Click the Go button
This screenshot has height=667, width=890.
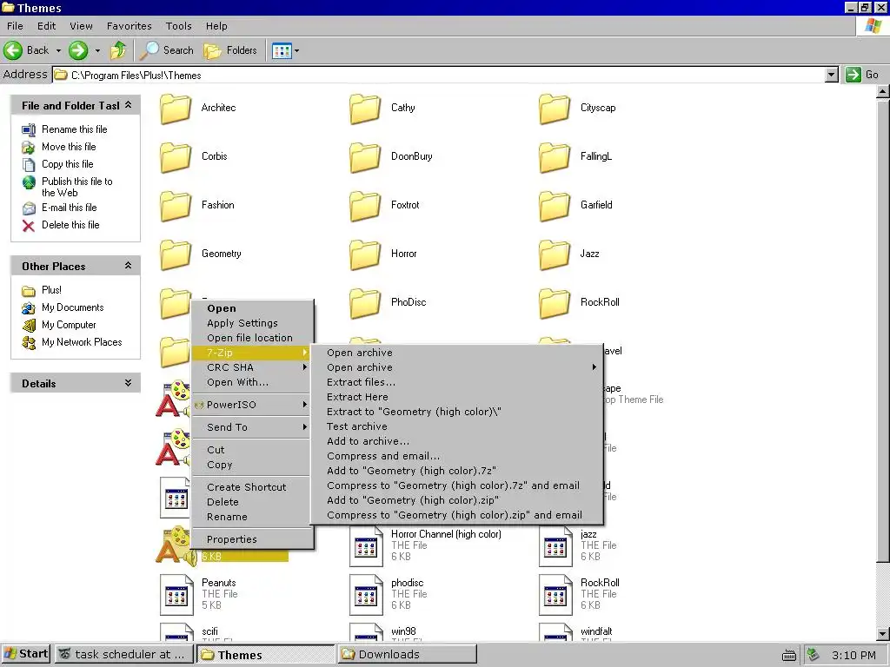click(862, 75)
